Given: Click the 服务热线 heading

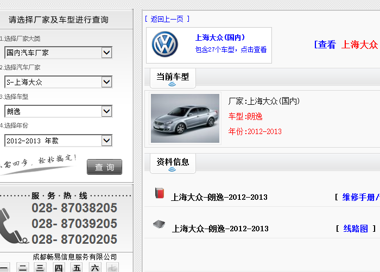Looking at the screenshot, I should tap(59, 195).
